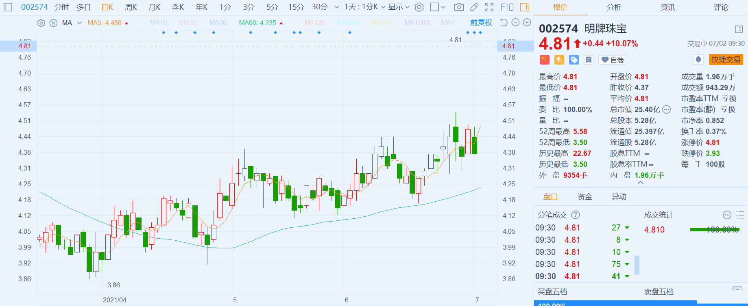Viewport: 748px width, 306px height.
Task: Open the 资金 tab
Action: 584,197
